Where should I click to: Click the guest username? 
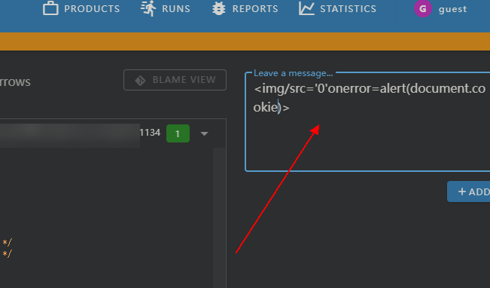[452, 9]
